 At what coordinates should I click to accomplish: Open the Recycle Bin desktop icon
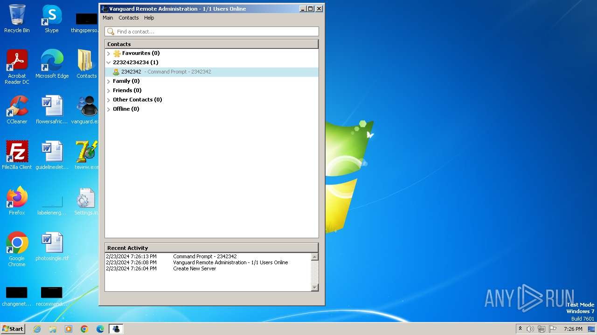[17, 19]
